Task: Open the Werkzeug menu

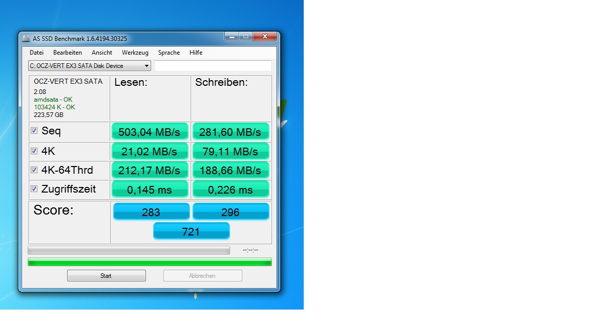Action: click(x=135, y=53)
